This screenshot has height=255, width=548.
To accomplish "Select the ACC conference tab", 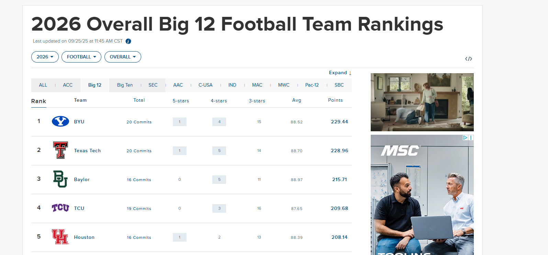I will tap(68, 85).
